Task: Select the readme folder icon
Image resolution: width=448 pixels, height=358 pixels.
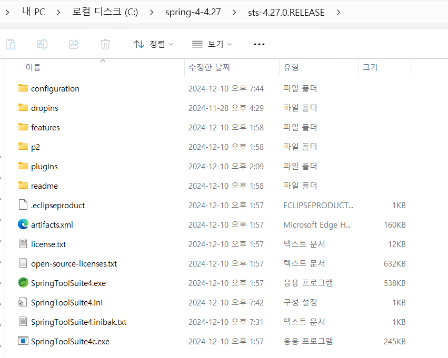Action: 23,185
